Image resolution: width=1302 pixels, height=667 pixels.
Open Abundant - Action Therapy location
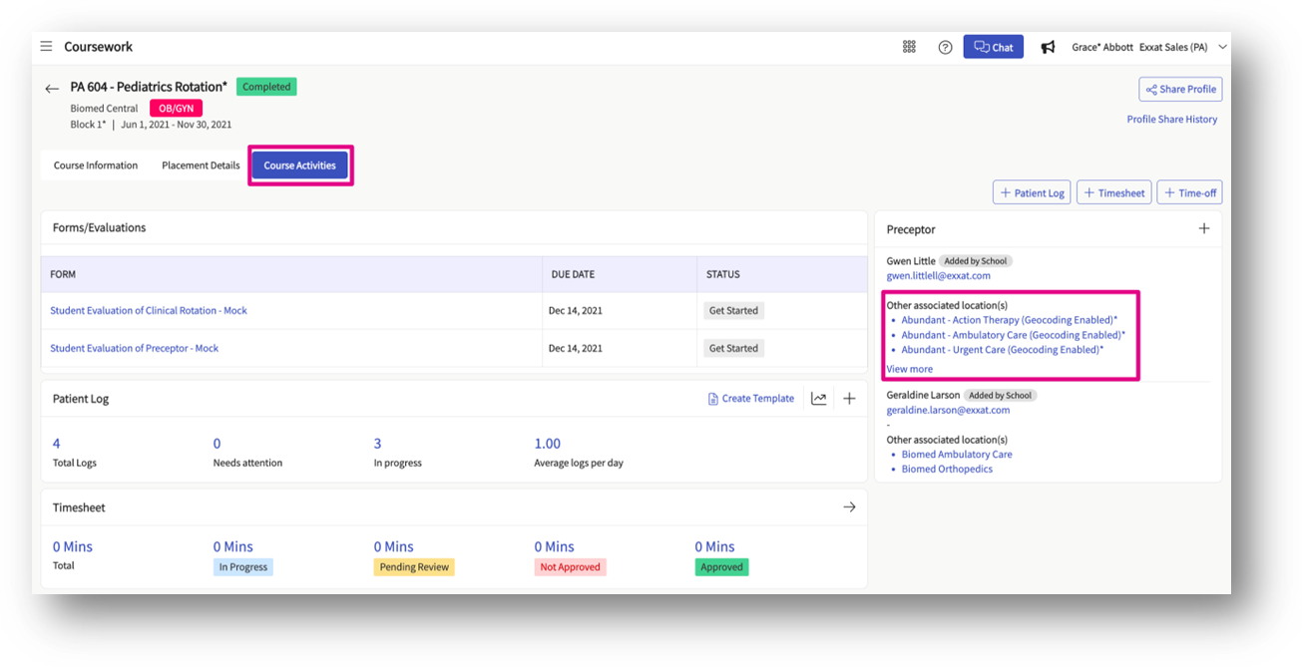(x=1010, y=320)
